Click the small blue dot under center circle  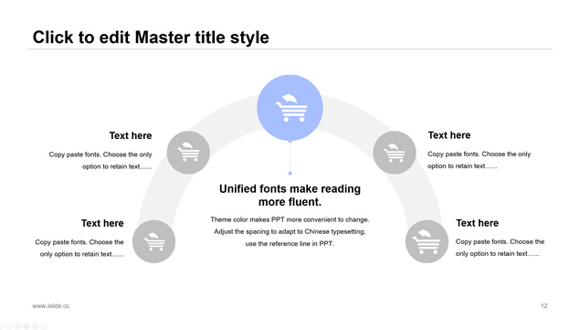click(x=290, y=174)
